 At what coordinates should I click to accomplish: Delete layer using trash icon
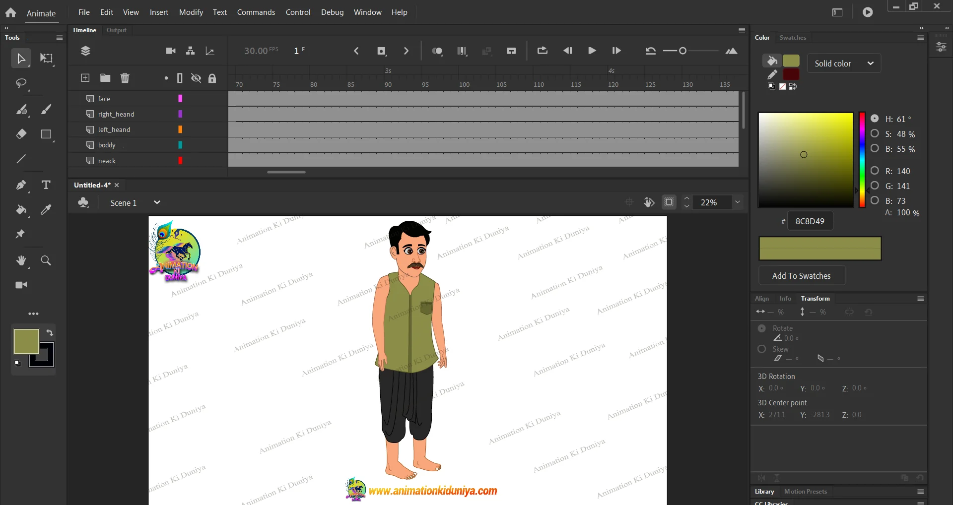point(125,78)
